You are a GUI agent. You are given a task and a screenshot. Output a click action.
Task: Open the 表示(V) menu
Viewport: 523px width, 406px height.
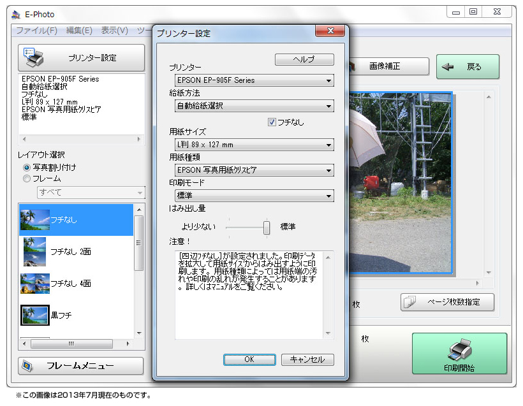(x=114, y=31)
